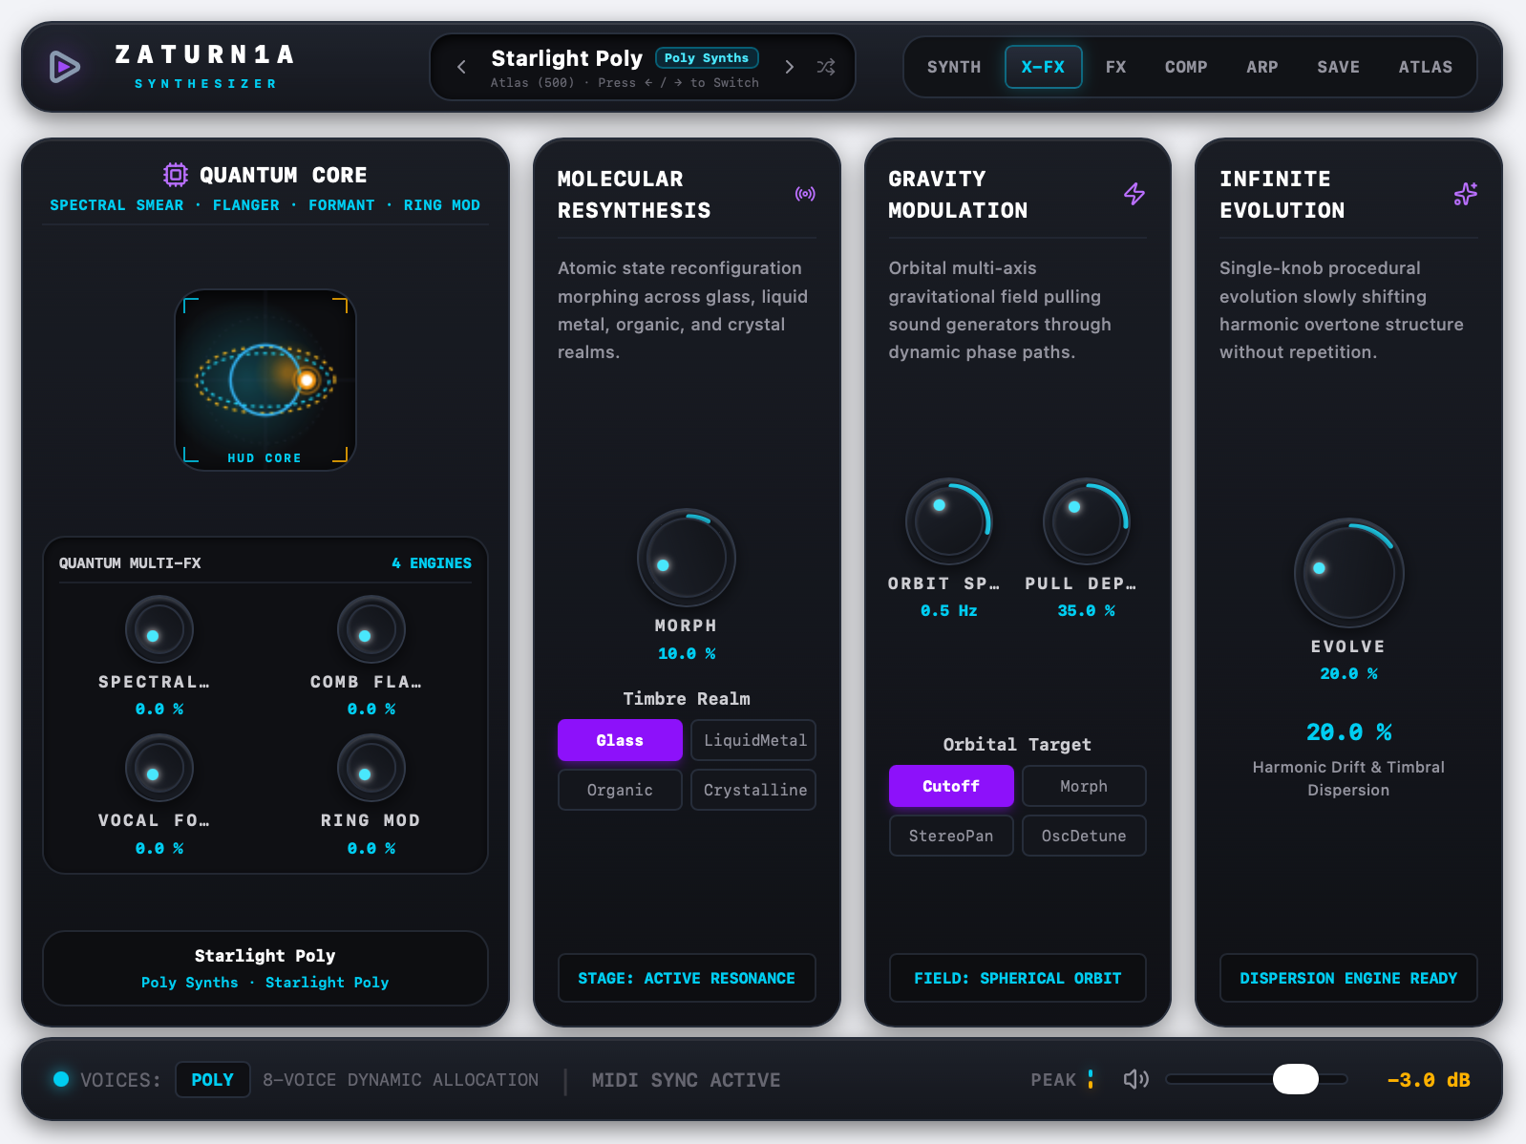Screen dimensions: 1526x1144
Task: Click Field: Spherical Orbit status box
Action: tap(1018, 978)
